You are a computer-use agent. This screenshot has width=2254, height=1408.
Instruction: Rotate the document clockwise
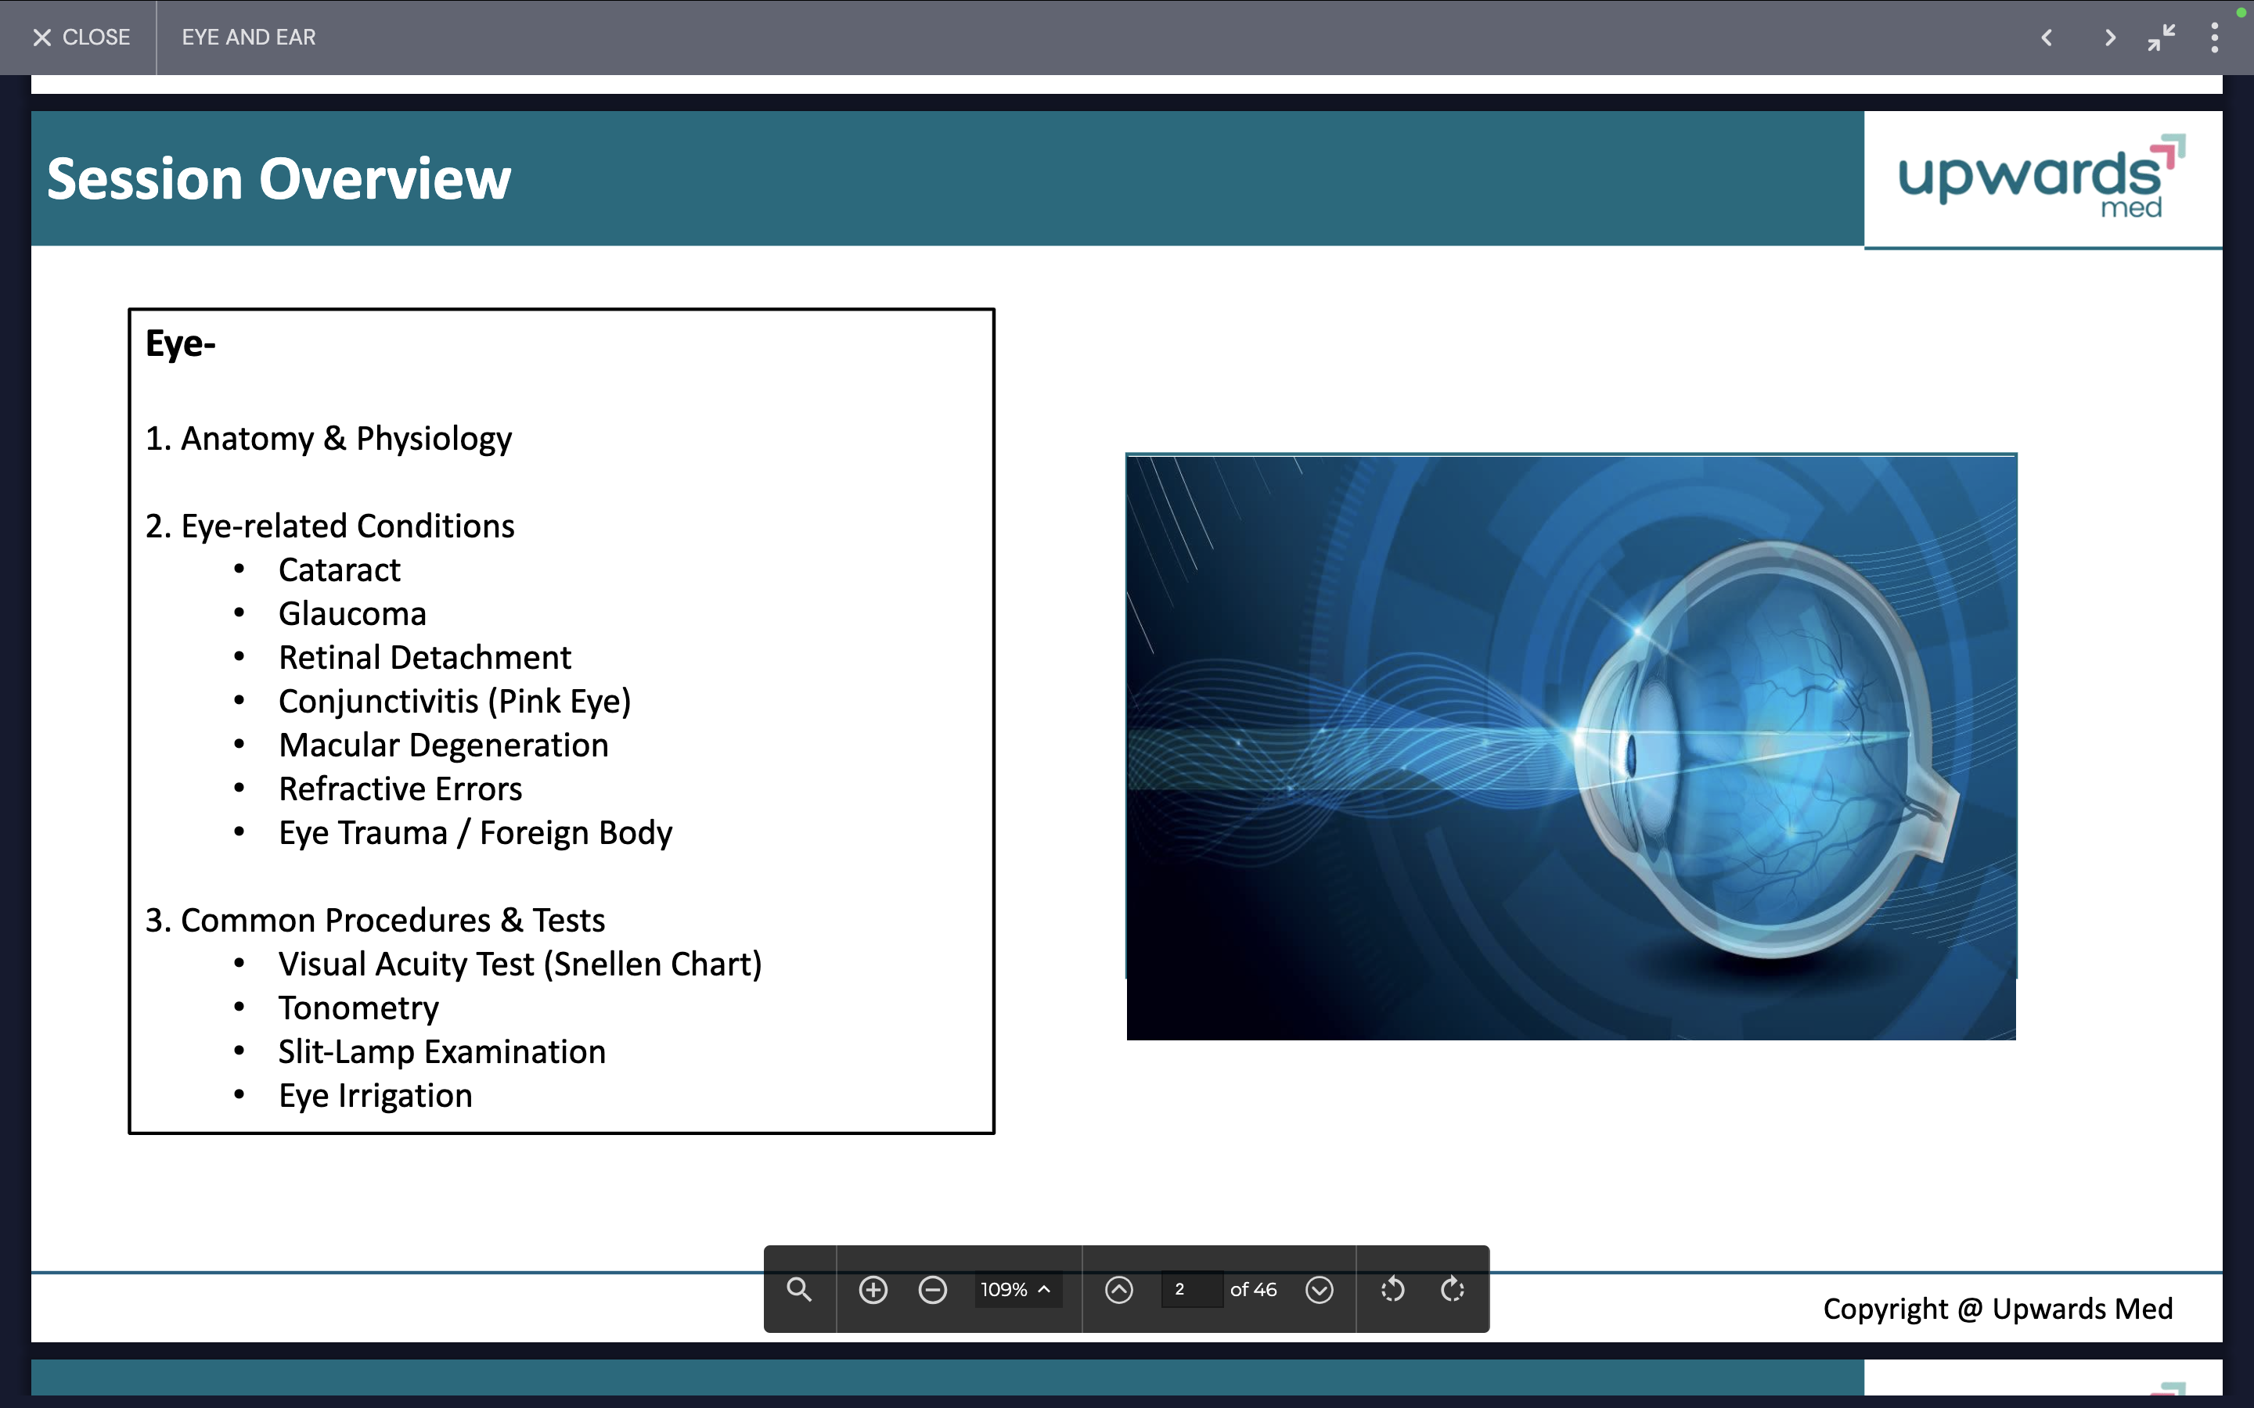pyautogui.click(x=1452, y=1290)
